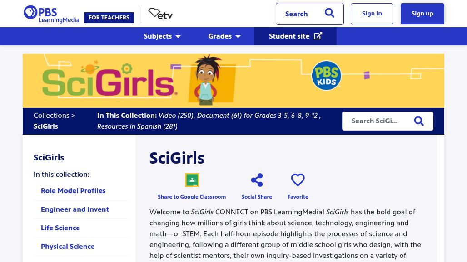Click the SciGirls banner image
This screenshot has width=467, height=262.
point(136,81)
